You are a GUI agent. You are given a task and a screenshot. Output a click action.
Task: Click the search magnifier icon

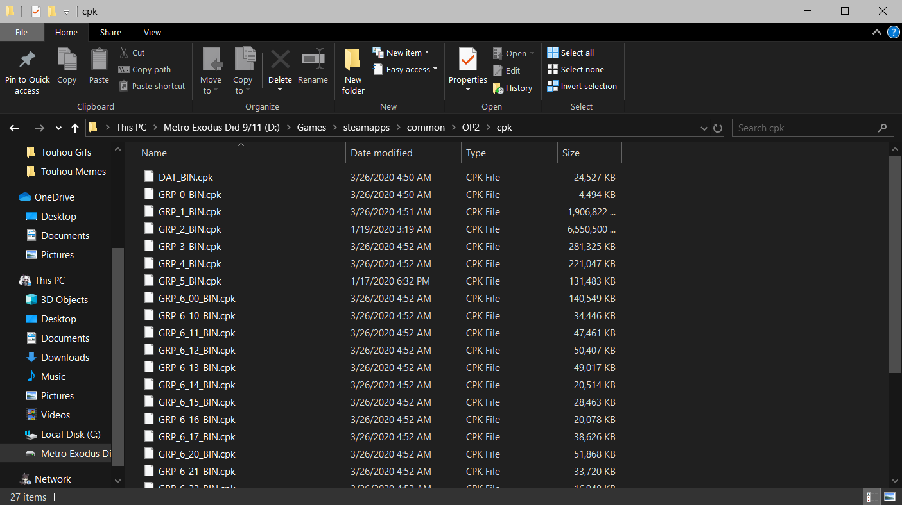[x=883, y=128]
